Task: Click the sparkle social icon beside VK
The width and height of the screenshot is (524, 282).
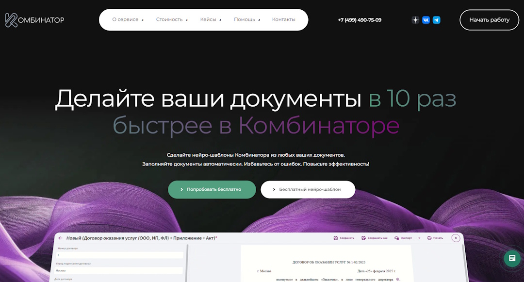Action: pos(415,20)
